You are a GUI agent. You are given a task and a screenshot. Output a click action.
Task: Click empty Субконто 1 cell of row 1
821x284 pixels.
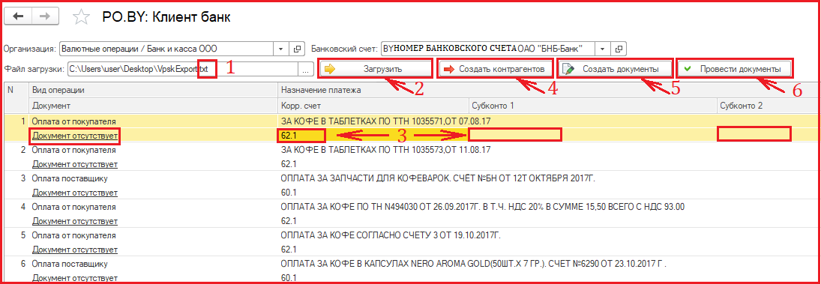click(515, 135)
